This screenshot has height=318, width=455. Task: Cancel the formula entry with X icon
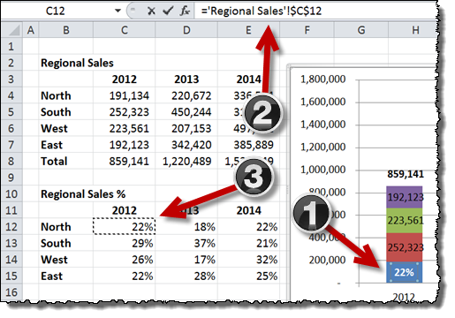151,11
